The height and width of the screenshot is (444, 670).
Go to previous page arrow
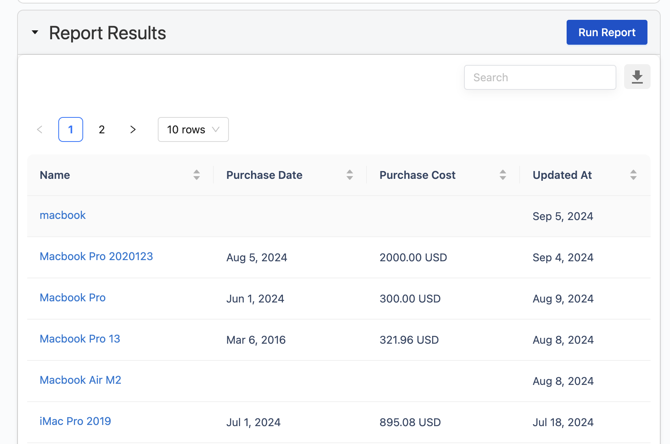tap(40, 129)
